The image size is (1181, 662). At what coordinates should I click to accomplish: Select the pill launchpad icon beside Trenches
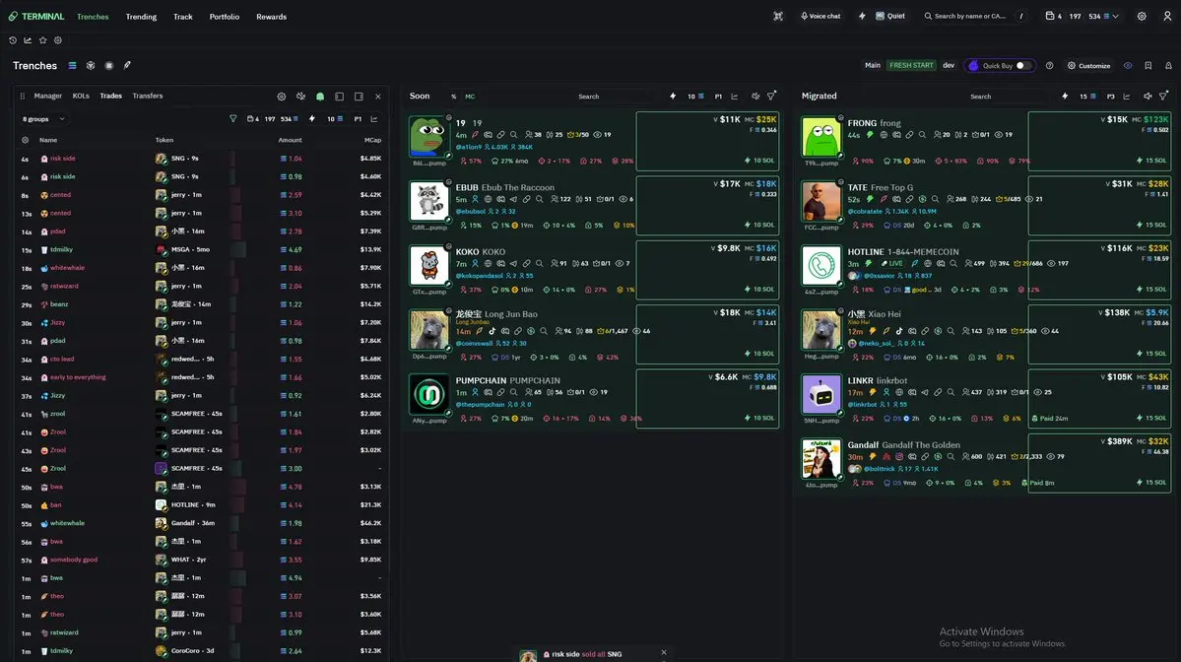[x=127, y=66]
